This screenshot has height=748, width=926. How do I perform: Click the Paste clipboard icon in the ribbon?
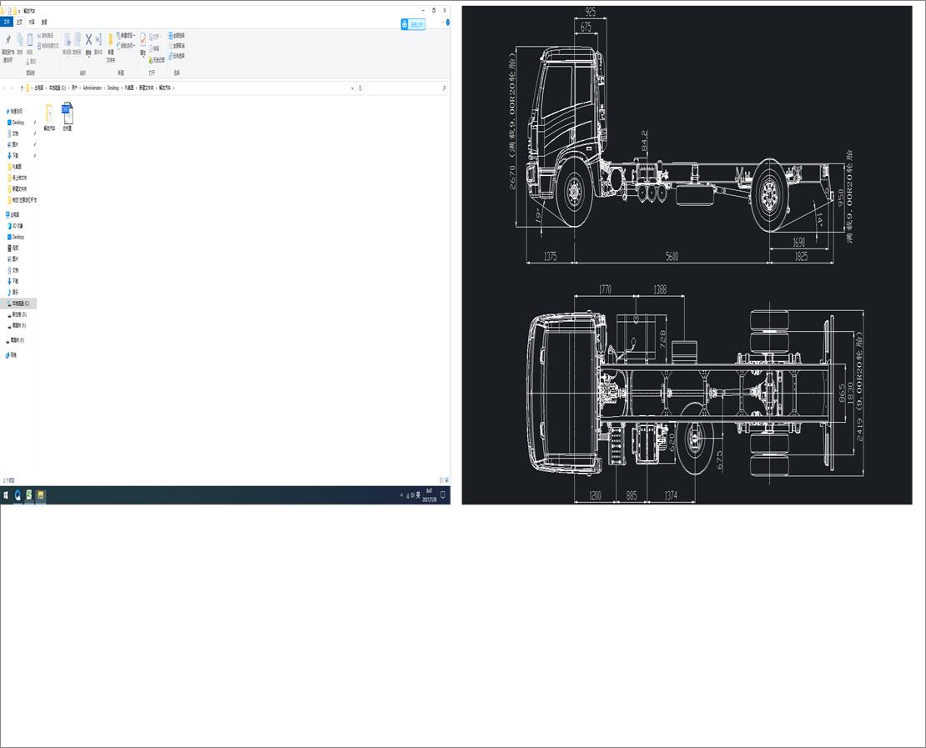point(29,40)
